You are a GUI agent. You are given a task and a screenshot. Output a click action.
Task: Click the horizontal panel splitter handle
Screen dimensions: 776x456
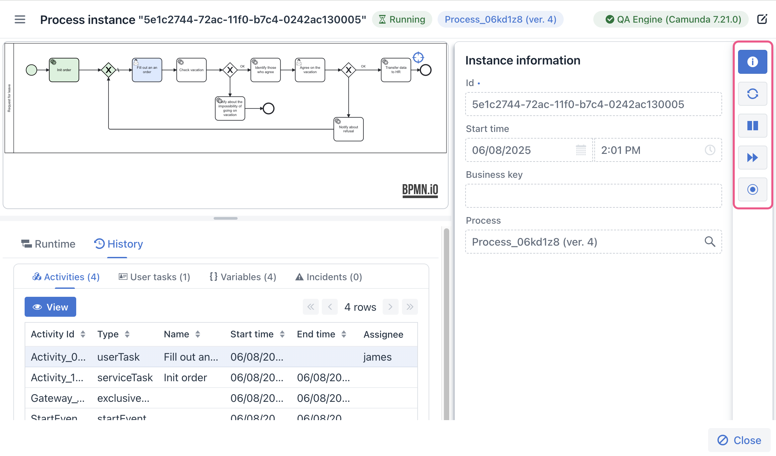click(x=226, y=218)
